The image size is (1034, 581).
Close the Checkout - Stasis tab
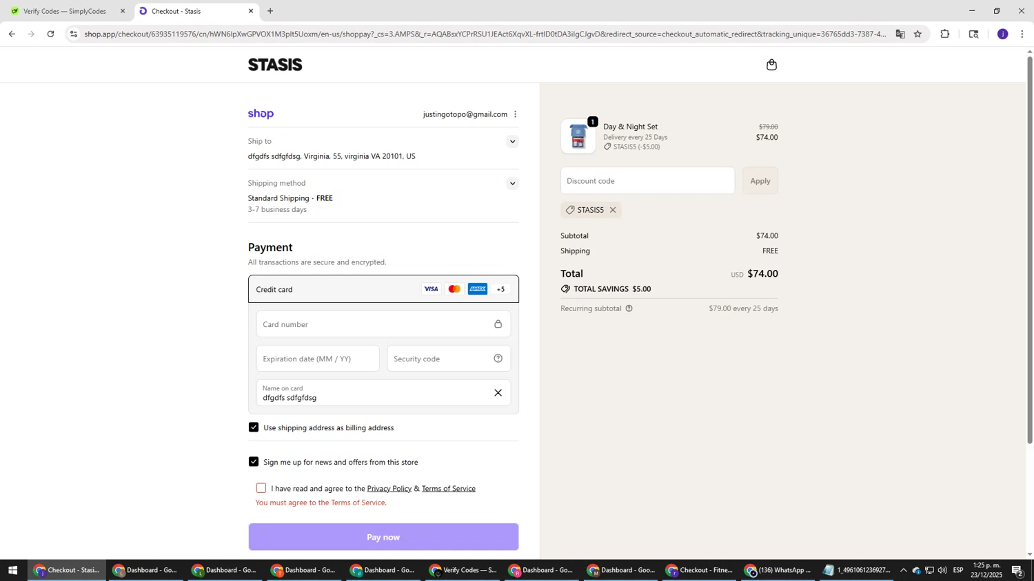tap(250, 11)
